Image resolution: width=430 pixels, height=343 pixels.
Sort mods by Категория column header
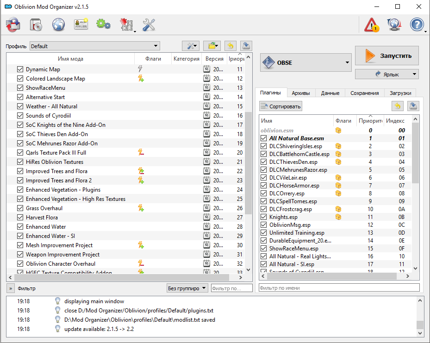pyautogui.click(x=187, y=59)
